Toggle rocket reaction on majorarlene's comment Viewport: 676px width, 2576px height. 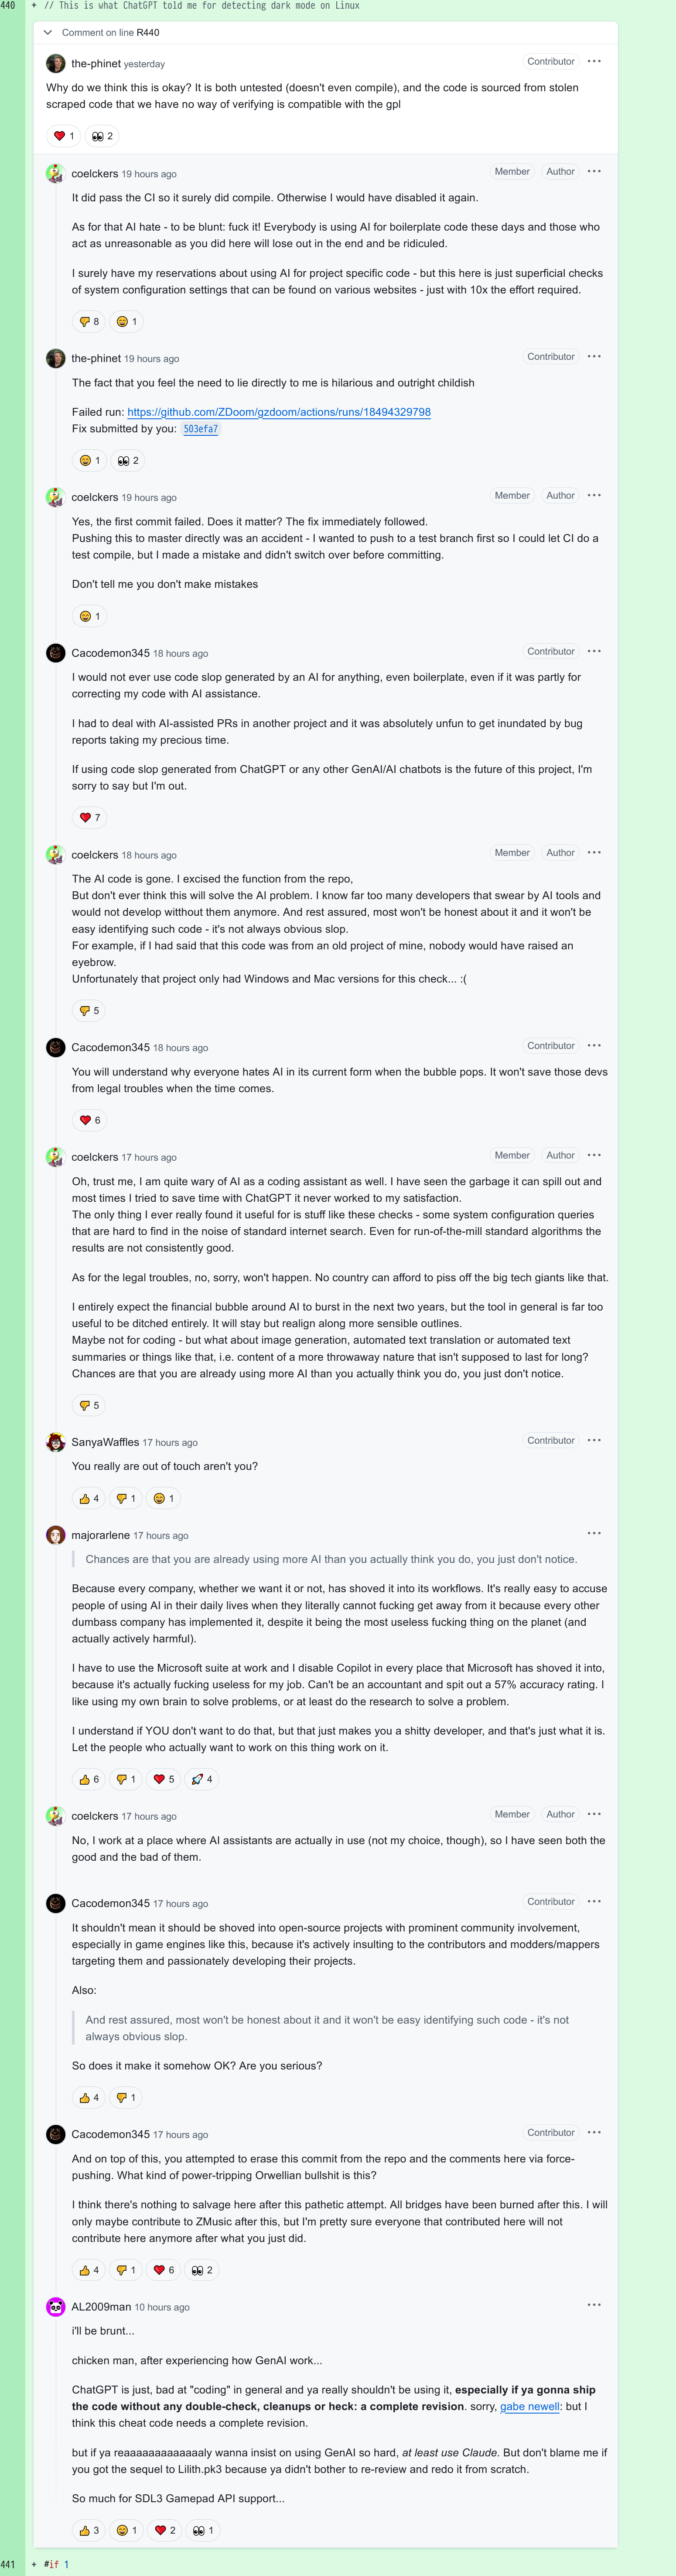[x=201, y=1779]
